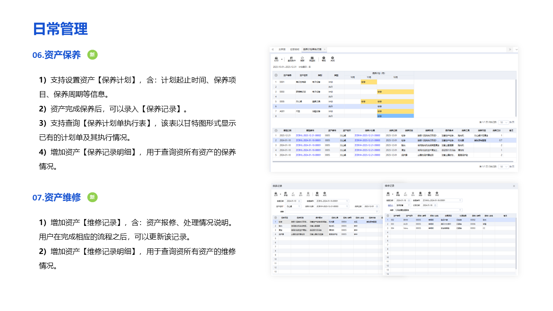Select the 保养计划单执行表 tab

(x=312, y=49)
